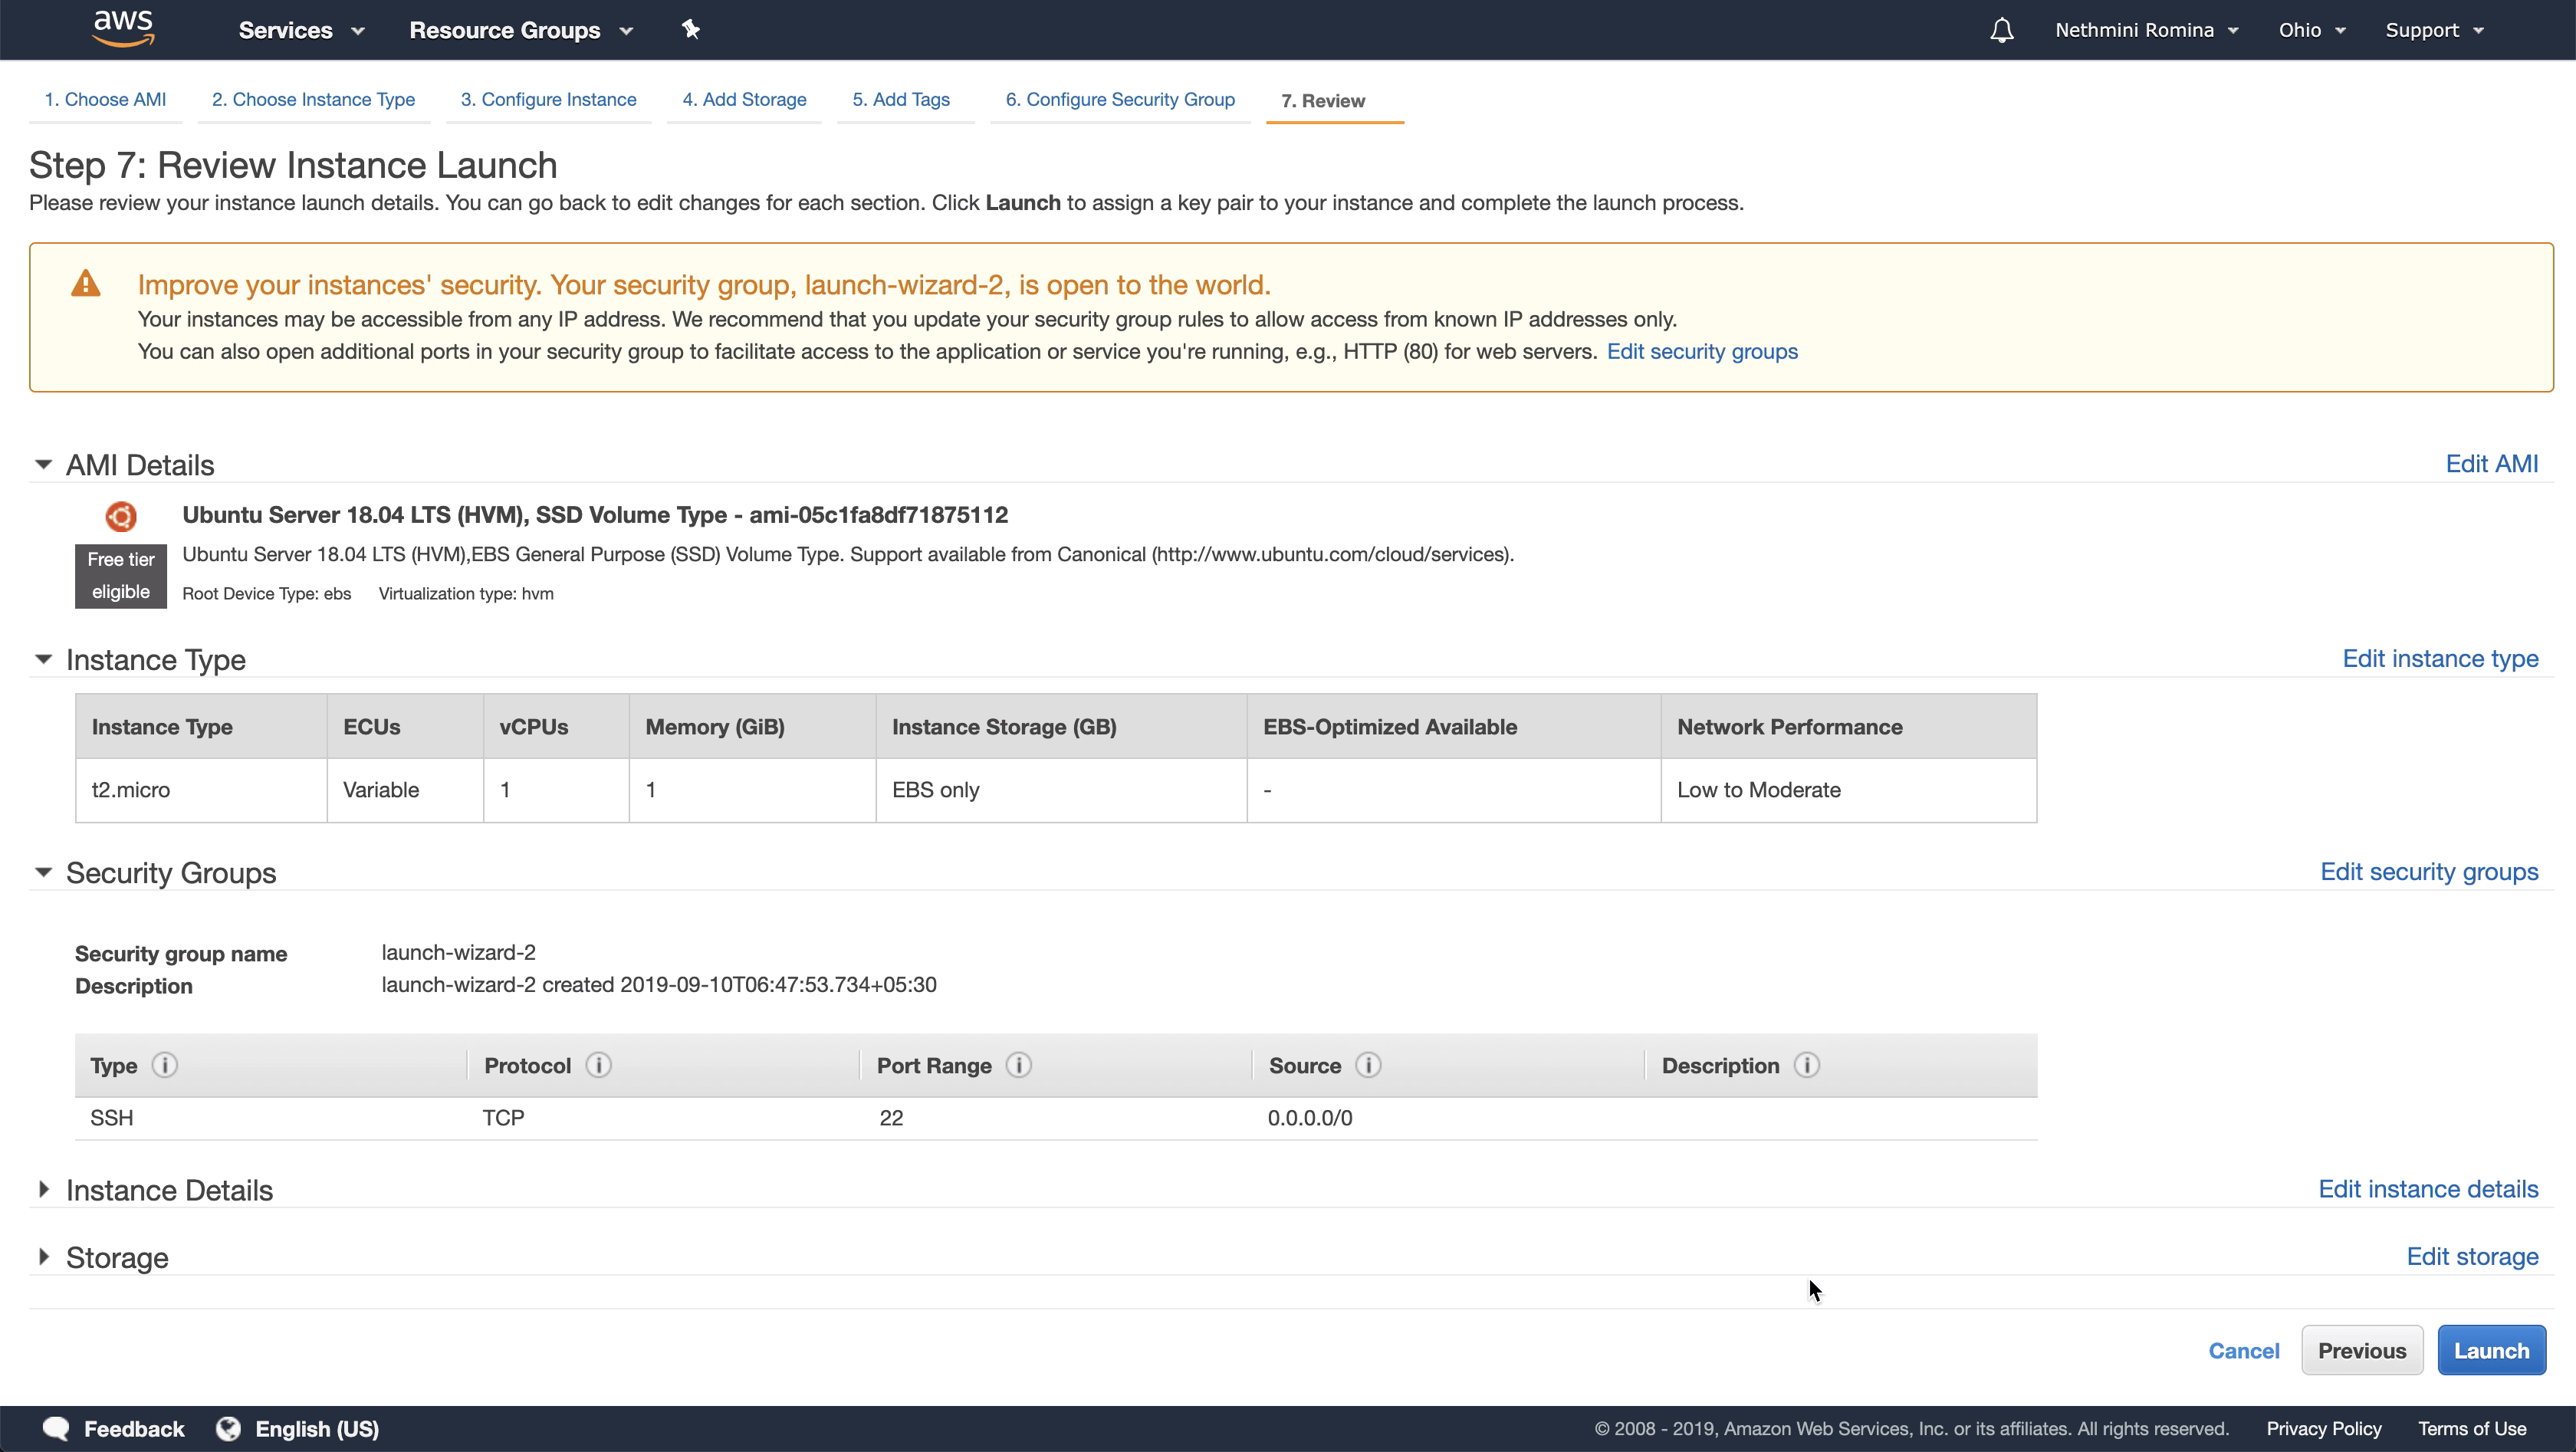2576x1452 pixels.
Task: Click Edit security groups link in warning banner
Action: [x=1702, y=352]
